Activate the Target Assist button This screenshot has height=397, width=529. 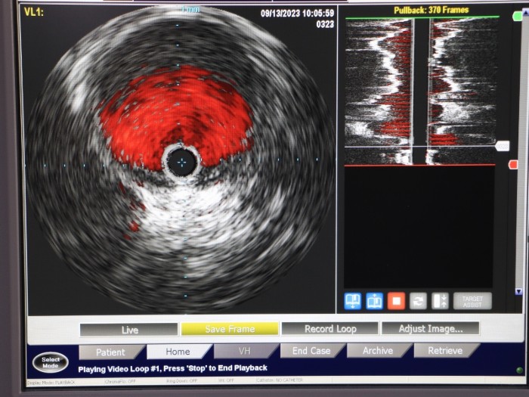click(473, 300)
